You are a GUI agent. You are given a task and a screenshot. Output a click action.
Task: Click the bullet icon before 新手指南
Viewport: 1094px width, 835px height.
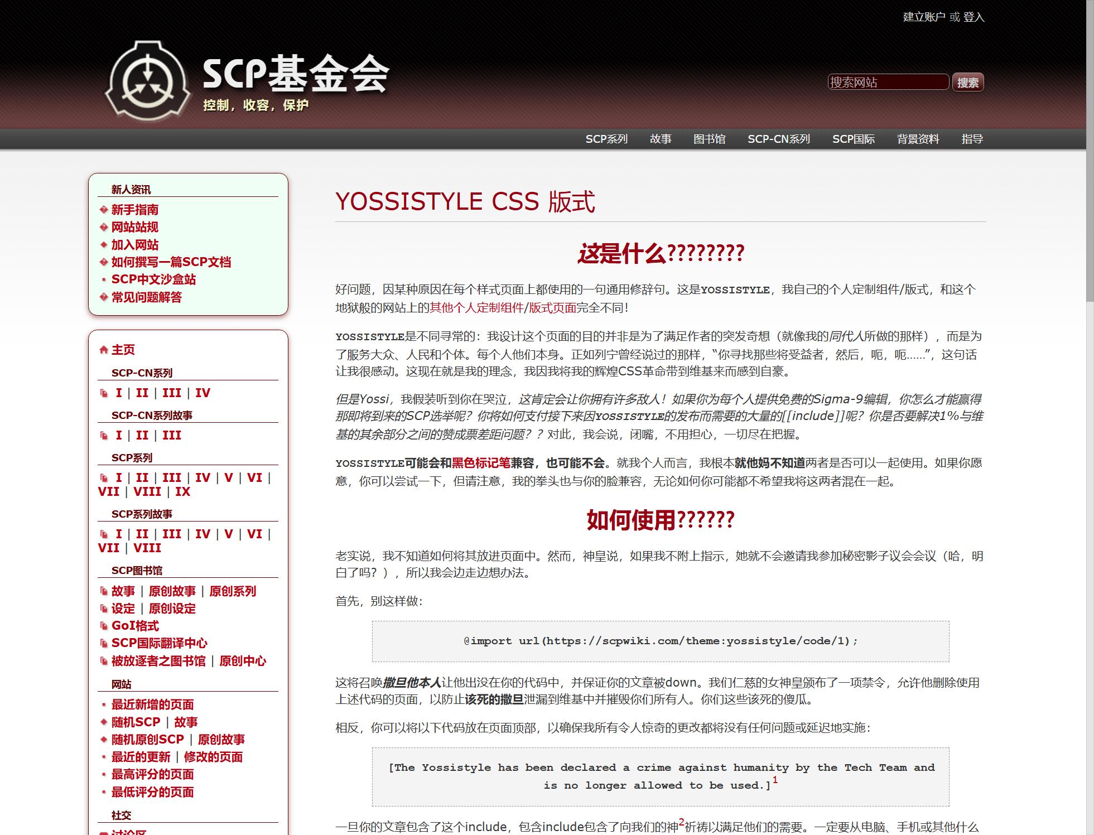pyautogui.click(x=103, y=210)
